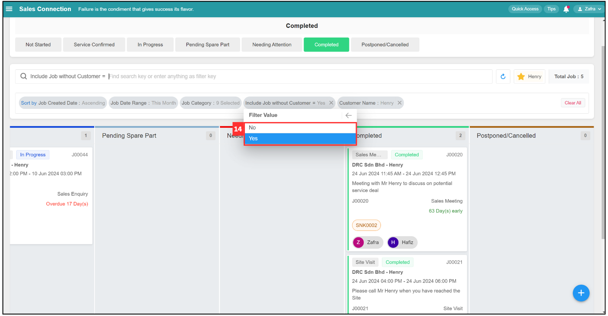Image resolution: width=608 pixels, height=316 pixels.
Task: Click the Overdue 17 Day(s) text
Action: (x=67, y=204)
